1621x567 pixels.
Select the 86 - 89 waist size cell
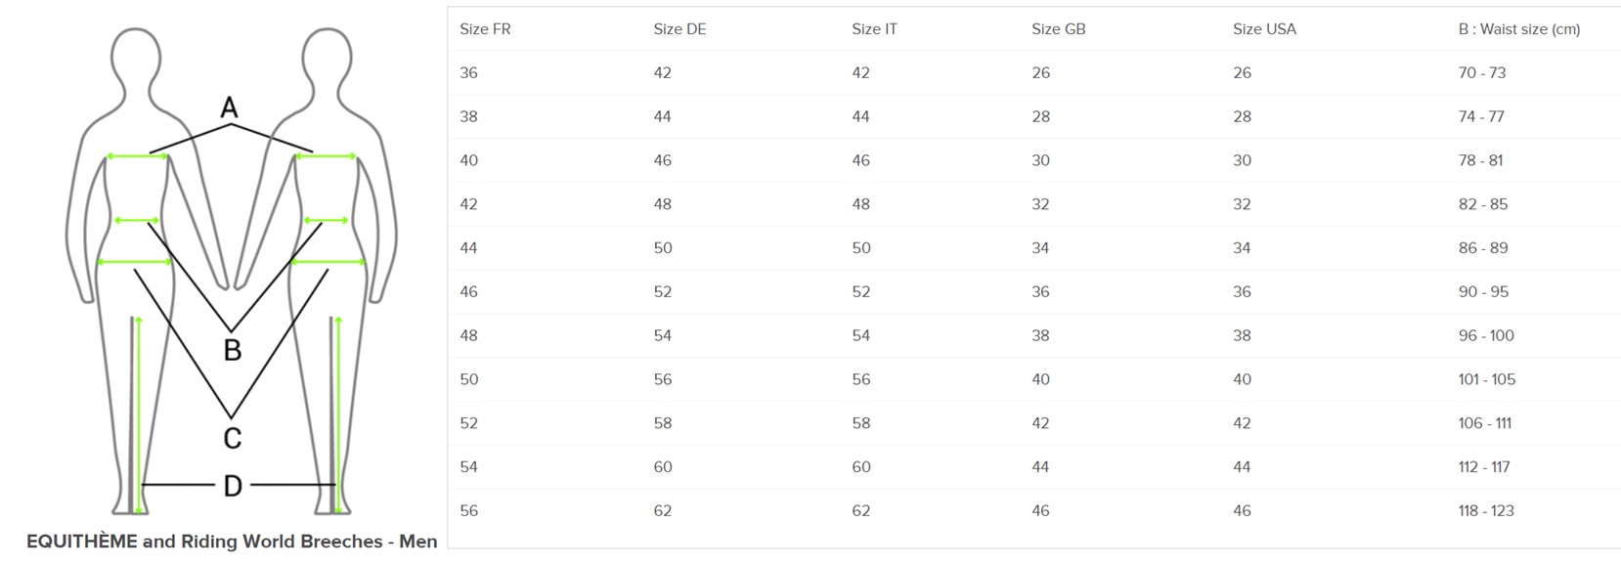click(1482, 248)
